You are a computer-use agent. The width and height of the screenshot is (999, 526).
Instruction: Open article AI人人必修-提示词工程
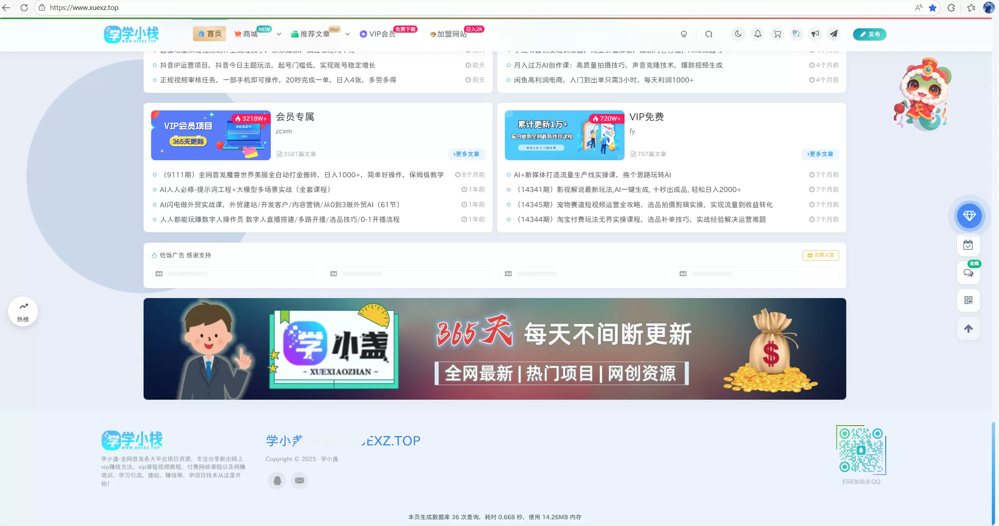pos(247,189)
